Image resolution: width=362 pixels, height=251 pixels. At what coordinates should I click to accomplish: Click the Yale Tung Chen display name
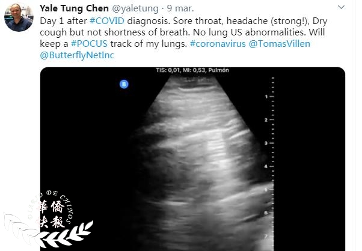tap(74, 8)
